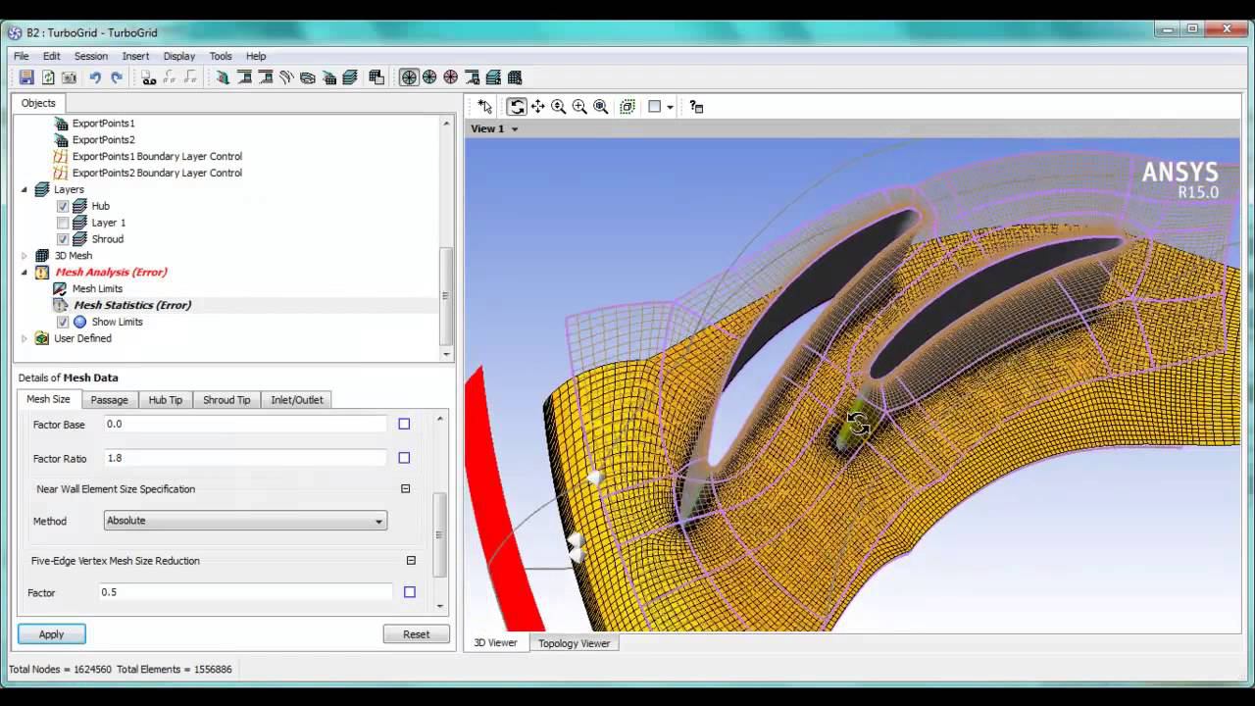Click the question-mark help window icon

pyautogui.click(x=696, y=106)
